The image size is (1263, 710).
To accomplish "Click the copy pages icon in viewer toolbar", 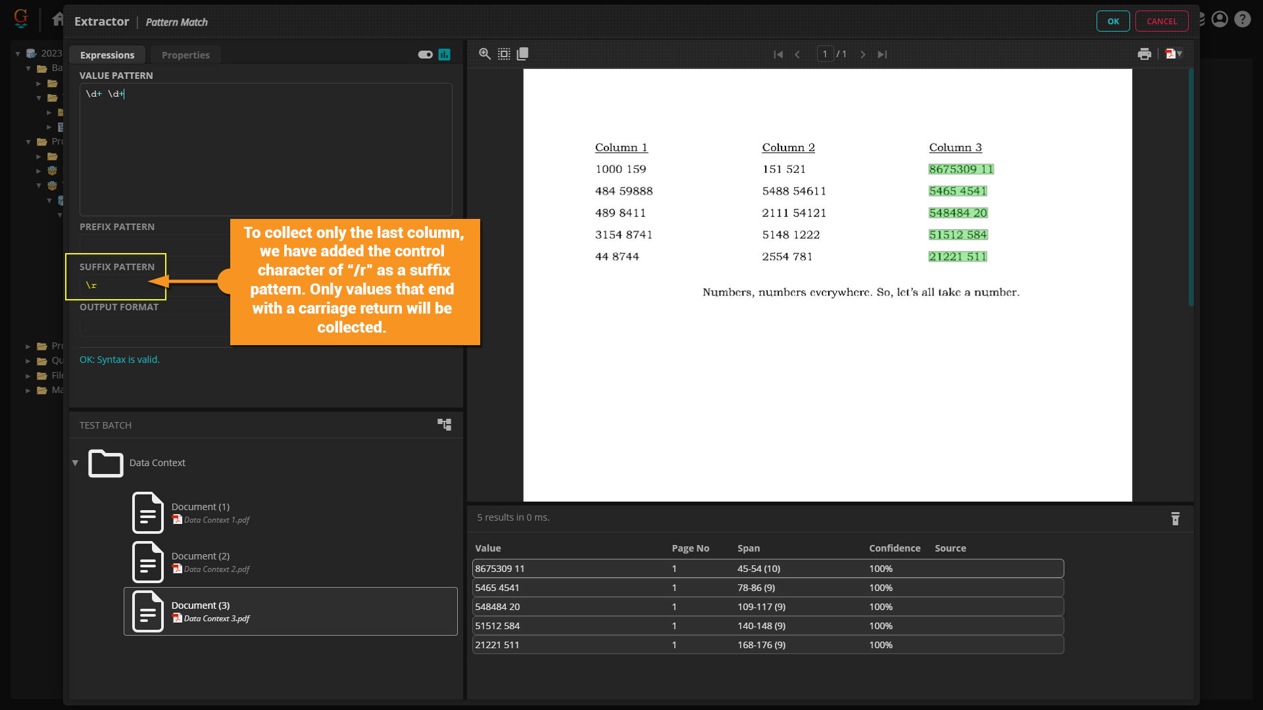I will pos(523,54).
